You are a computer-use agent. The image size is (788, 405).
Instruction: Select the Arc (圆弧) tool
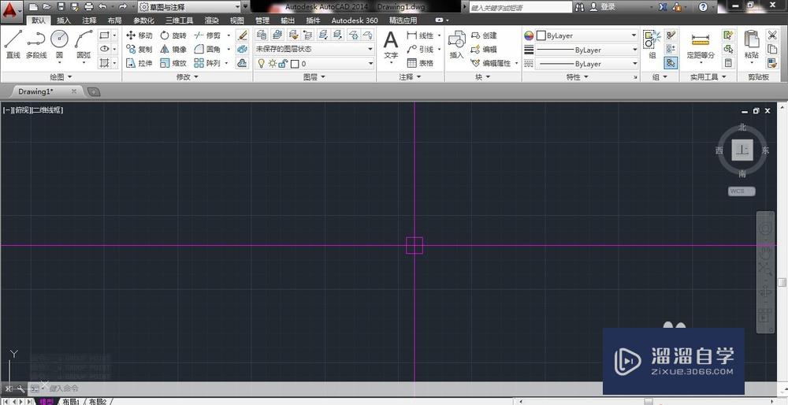[84, 45]
